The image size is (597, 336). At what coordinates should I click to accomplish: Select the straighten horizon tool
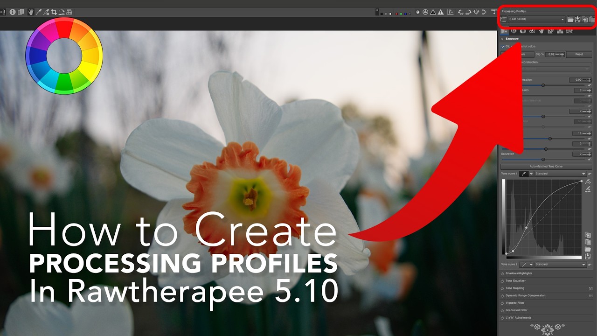pos(62,12)
